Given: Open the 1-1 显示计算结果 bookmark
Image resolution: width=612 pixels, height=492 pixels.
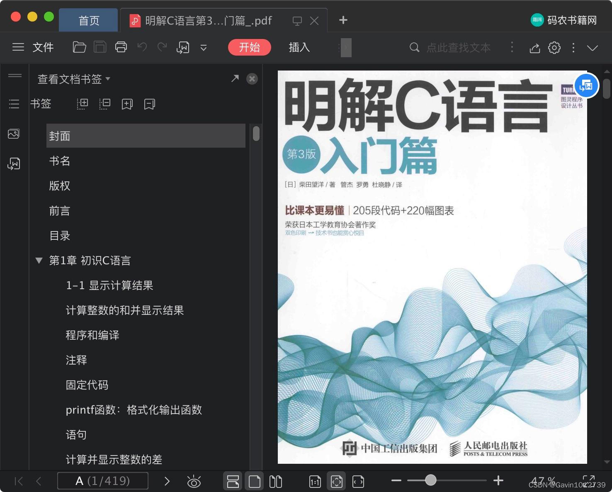Looking at the screenshot, I should point(109,285).
